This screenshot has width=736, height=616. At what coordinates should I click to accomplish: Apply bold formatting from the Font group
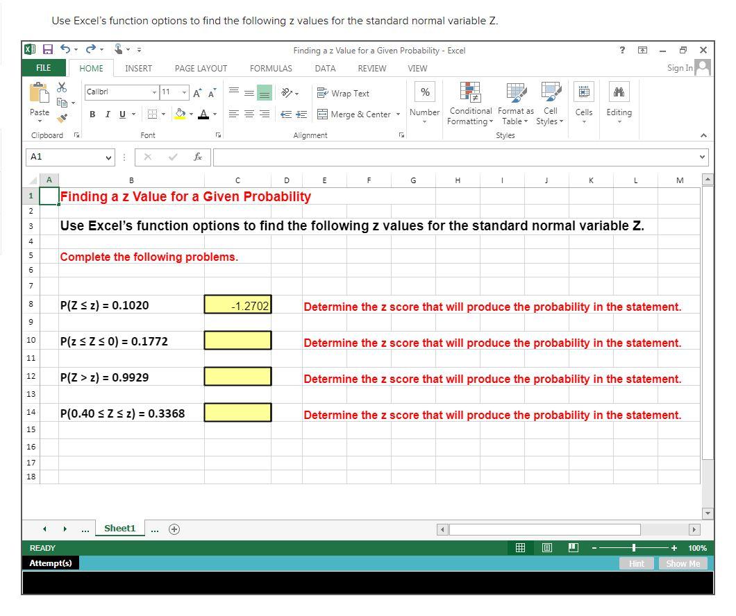92,114
